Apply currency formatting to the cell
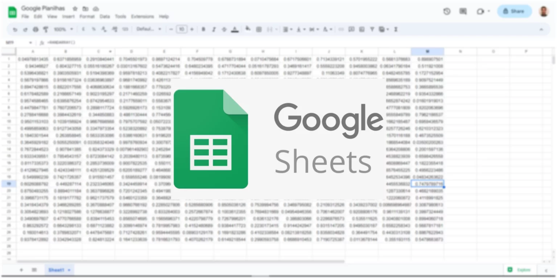Screen dimensions: 557x278 pyautogui.click(x=84, y=29)
